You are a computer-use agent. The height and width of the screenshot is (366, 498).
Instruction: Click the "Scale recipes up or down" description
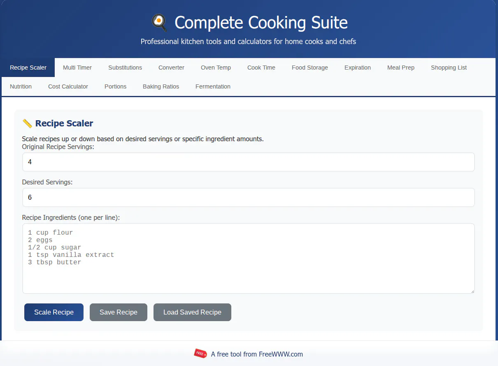142,139
